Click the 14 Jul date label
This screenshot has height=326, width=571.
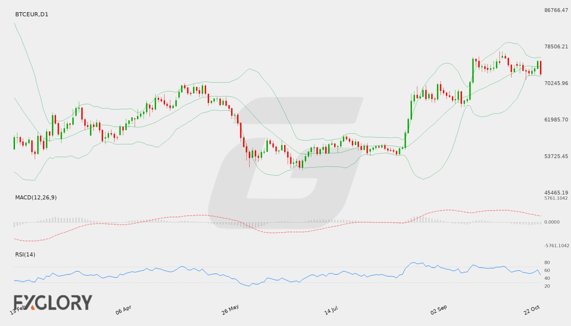coord(331,310)
